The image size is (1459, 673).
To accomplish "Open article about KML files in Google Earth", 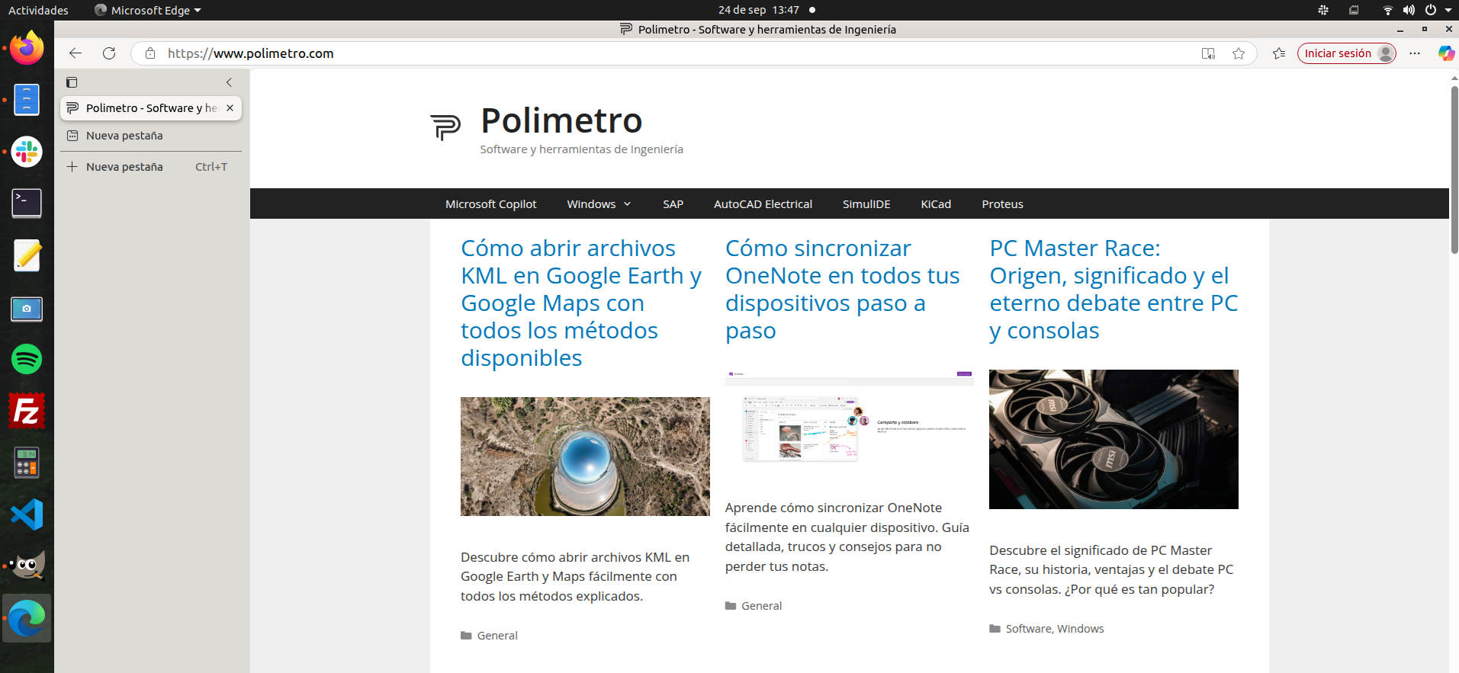I will (581, 303).
